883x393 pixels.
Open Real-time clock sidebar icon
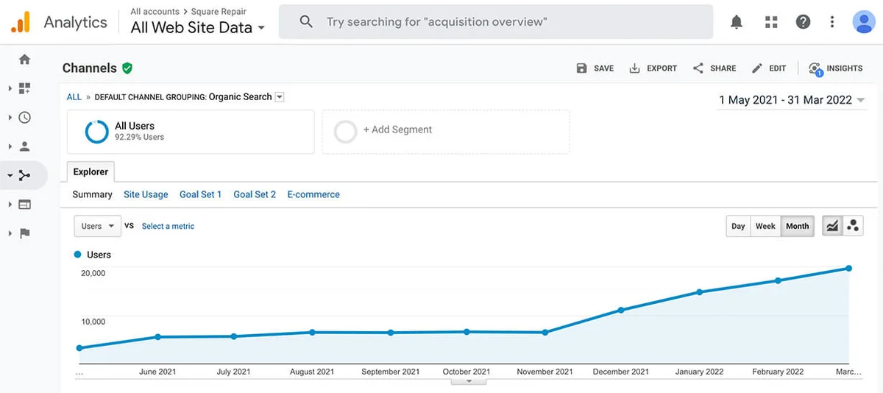coord(24,117)
